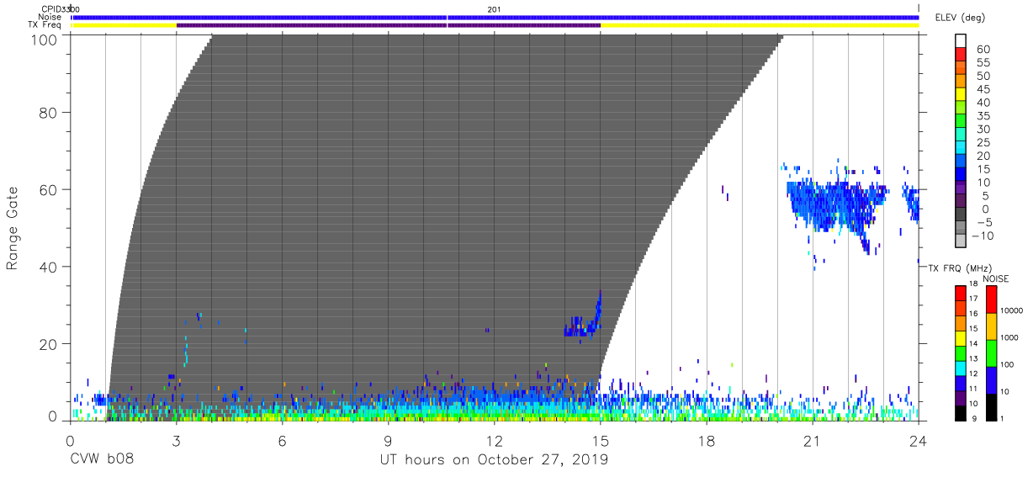Click the 6 tick label on UT hours axis

click(282, 440)
